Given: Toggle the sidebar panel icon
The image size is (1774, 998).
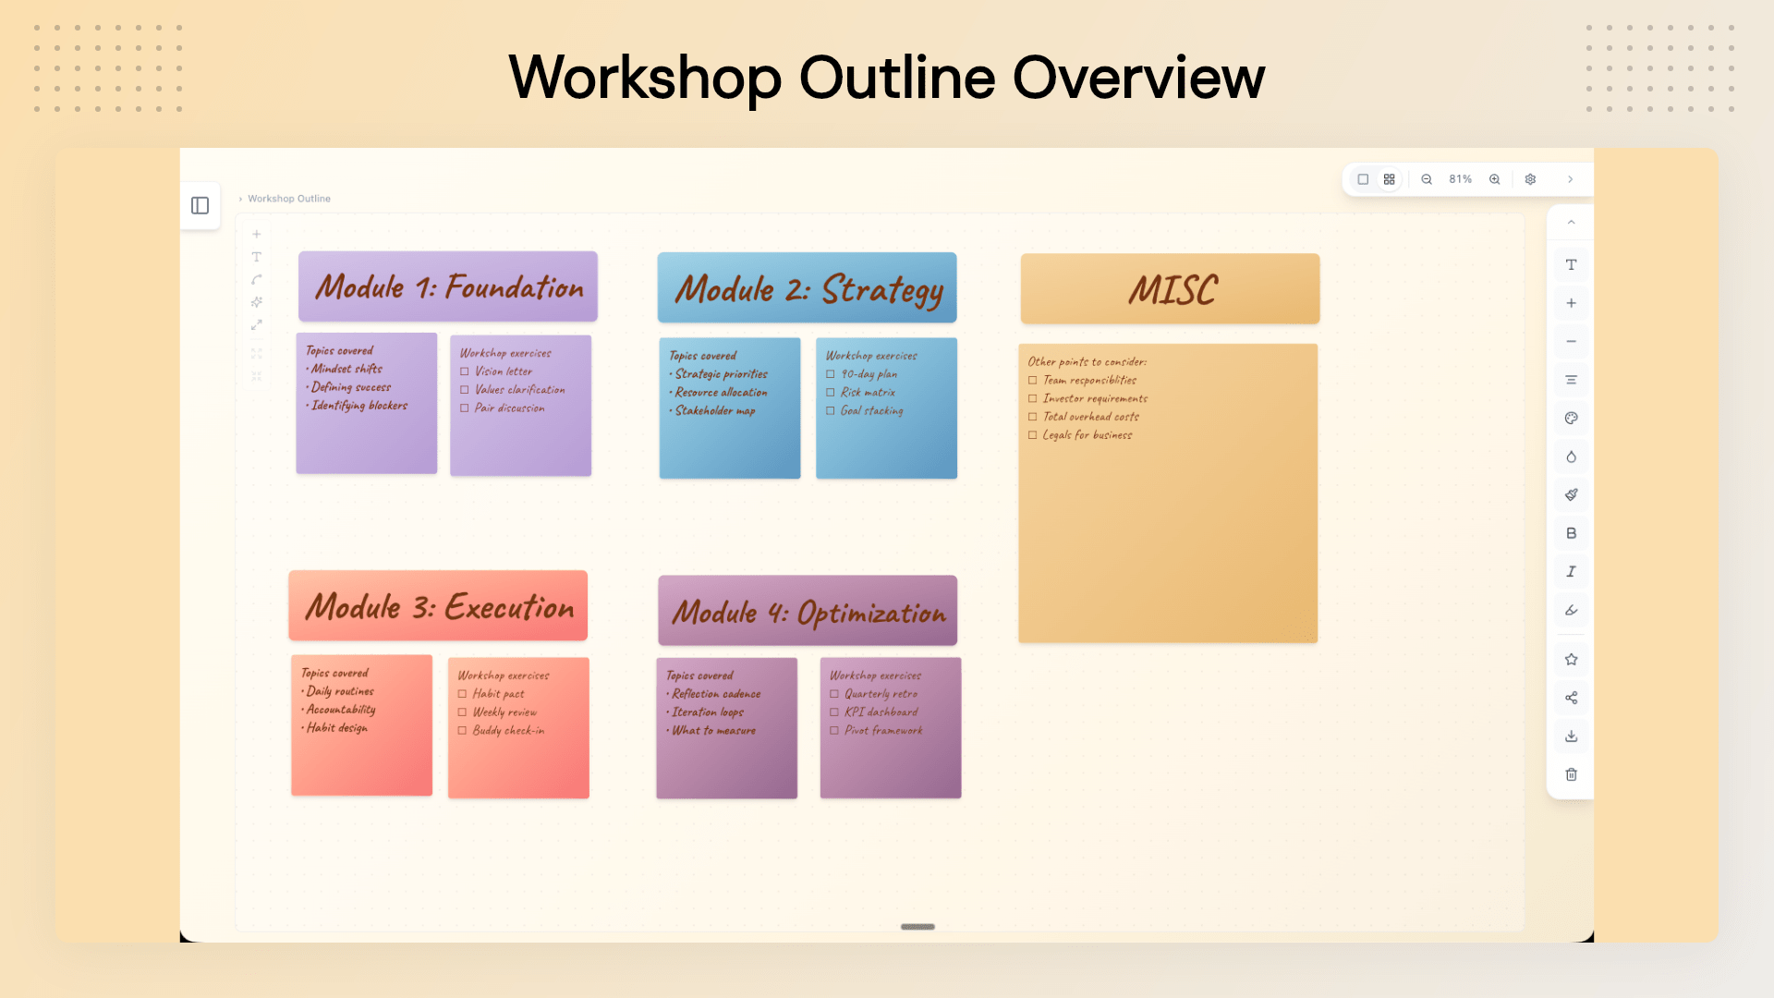Looking at the screenshot, I should click(x=200, y=205).
